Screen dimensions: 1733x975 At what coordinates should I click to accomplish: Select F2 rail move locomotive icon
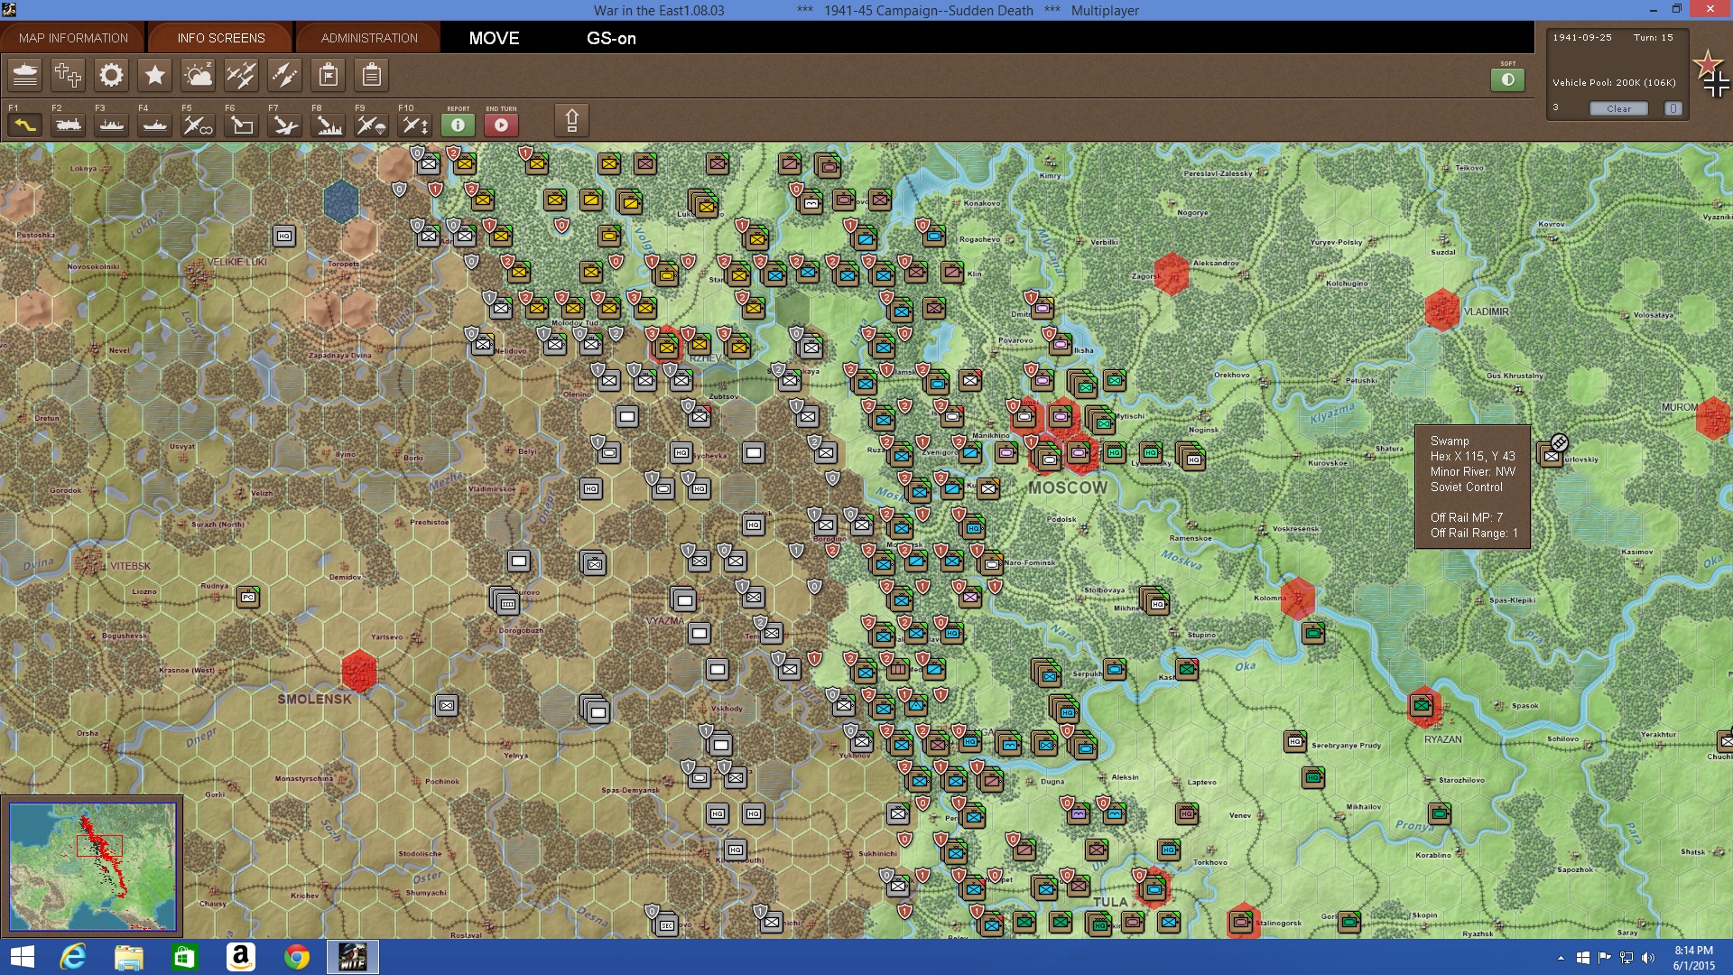(69, 125)
